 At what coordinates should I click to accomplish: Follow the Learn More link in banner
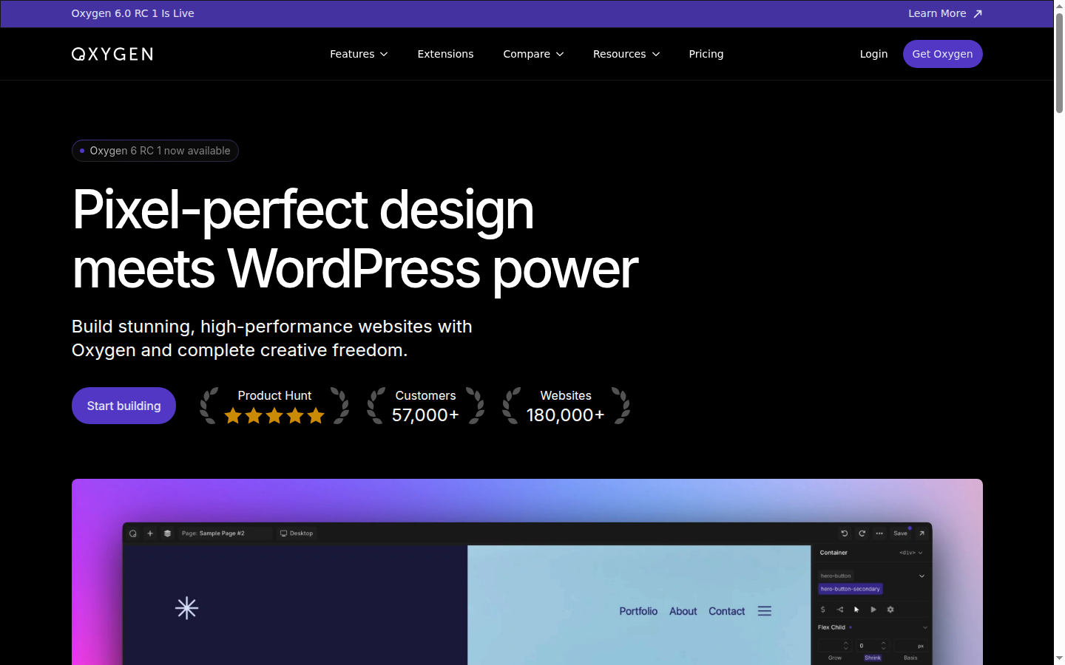(x=938, y=13)
